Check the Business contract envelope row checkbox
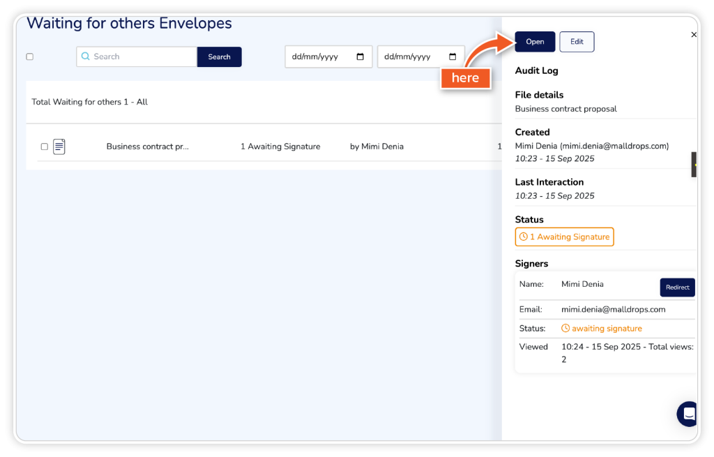Image resolution: width=714 pixels, height=457 pixels. 45,147
